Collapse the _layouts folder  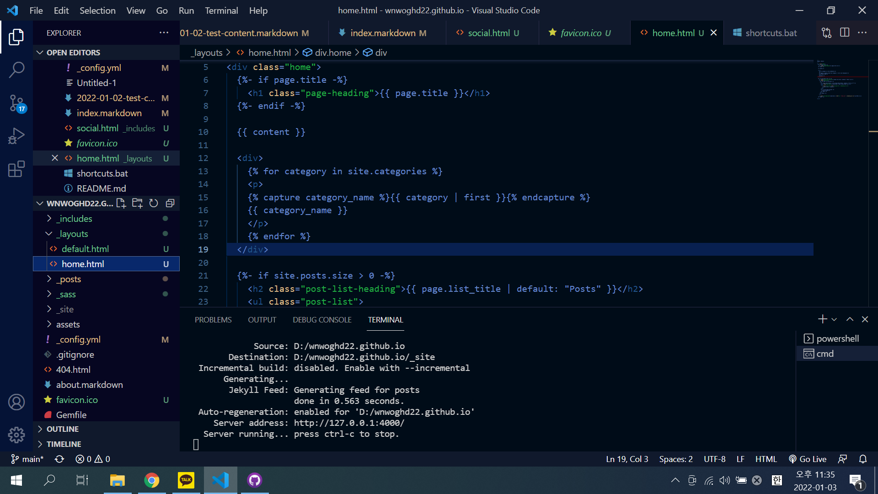pyautogui.click(x=106, y=234)
